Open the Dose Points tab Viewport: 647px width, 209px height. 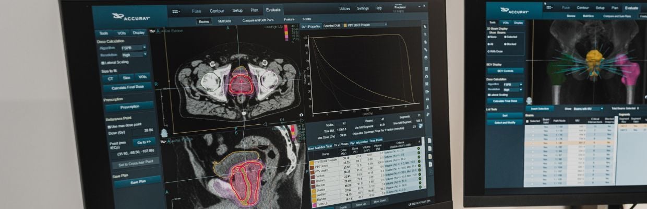(376, 141)
